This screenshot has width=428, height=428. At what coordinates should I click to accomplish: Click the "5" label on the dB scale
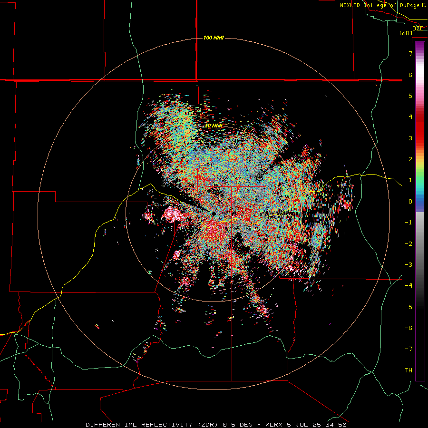coord(410,96)
